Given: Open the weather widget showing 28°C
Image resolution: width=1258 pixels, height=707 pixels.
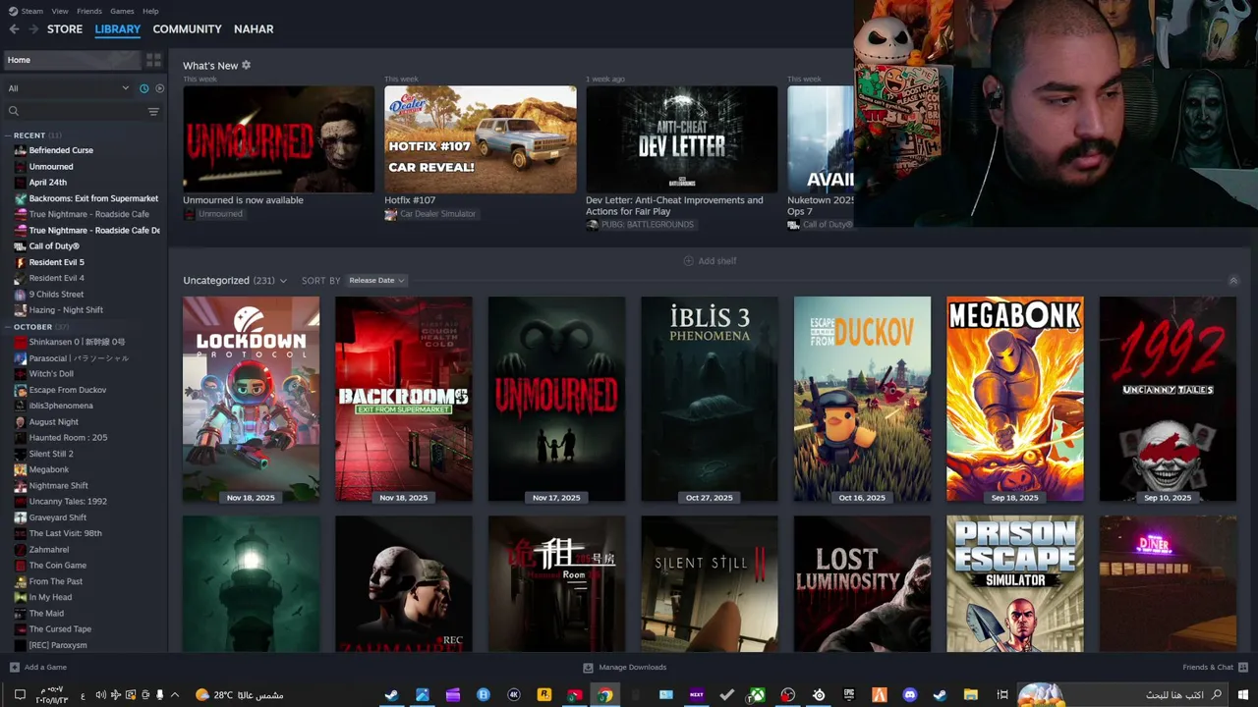Looking at the screenshot, I should [x=239, y=695].
